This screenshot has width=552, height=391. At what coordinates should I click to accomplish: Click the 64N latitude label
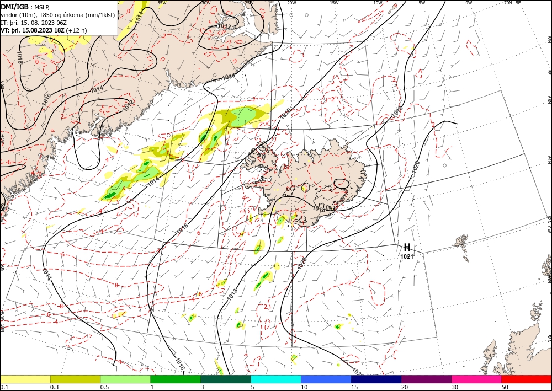[549, 160]
